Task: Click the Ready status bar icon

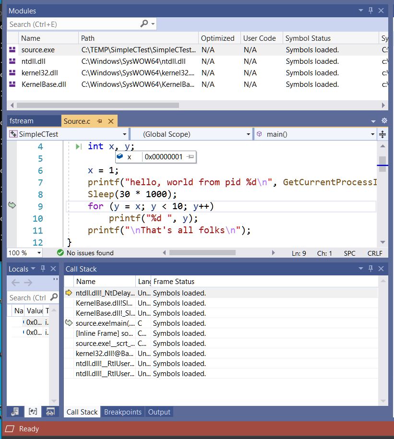Action: 10,428
